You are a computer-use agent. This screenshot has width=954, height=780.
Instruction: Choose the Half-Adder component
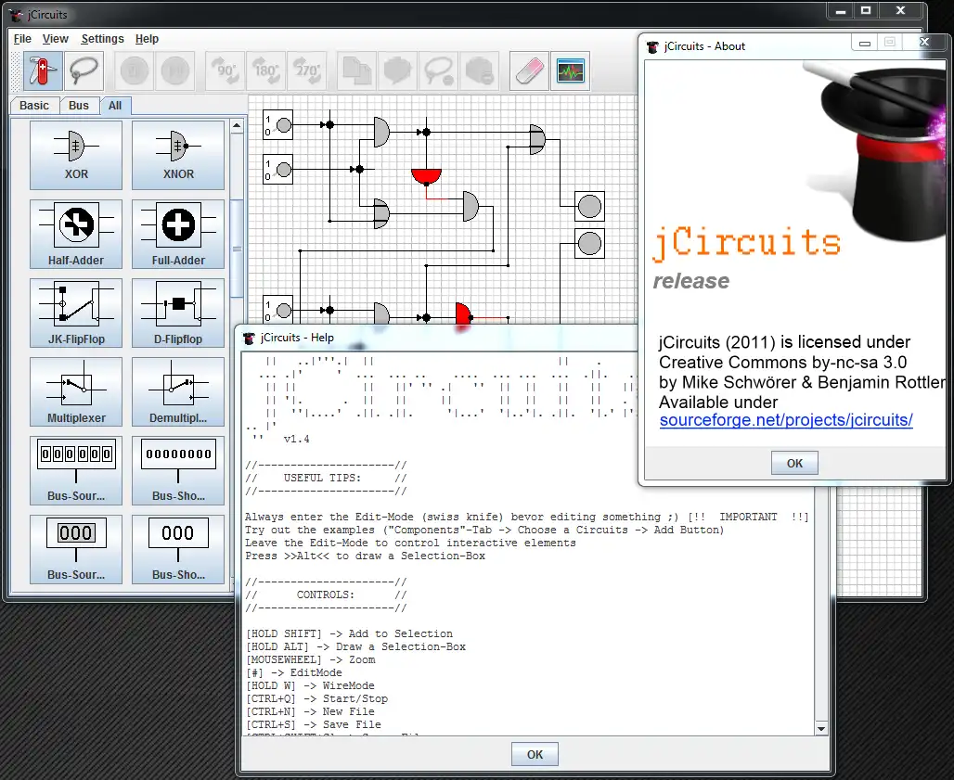pos(76,234)
